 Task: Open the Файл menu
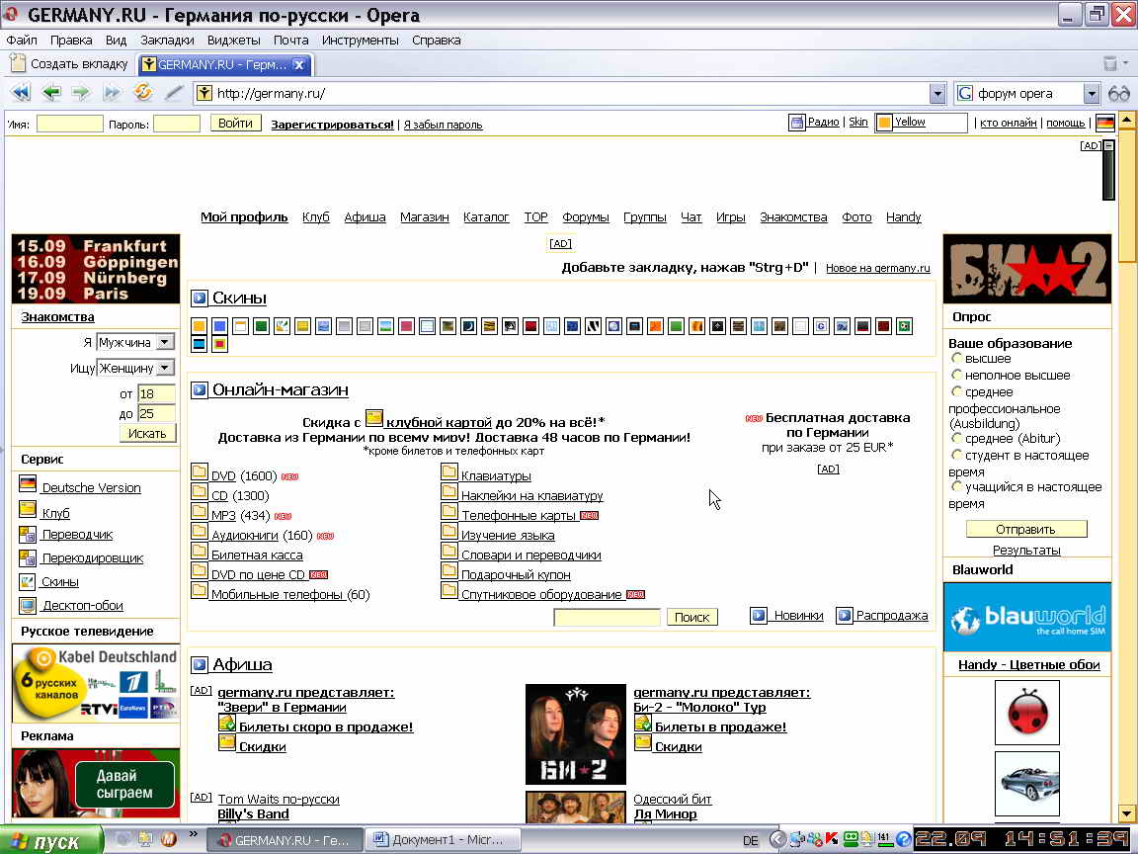[x=22, y=40]
